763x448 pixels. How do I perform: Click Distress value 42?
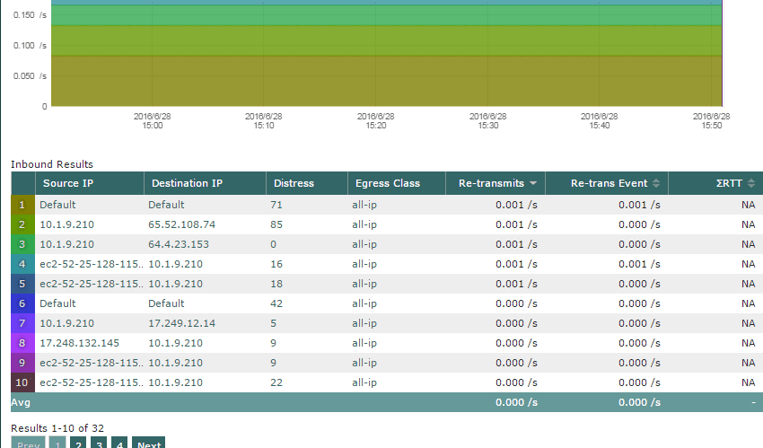pos(276,303)
